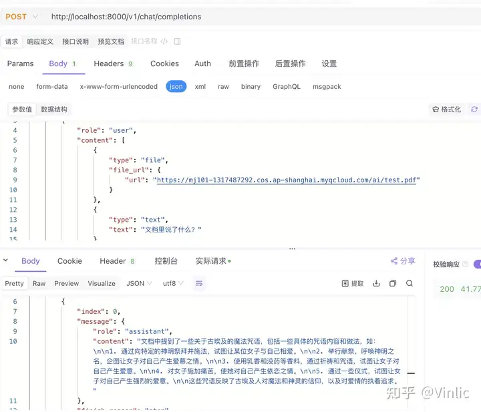This screenshot has height=412, width=481.
Task: Click the help icon beside 校验响应
Action: (465, 264)
